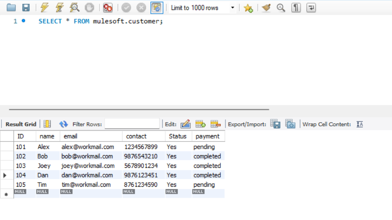Execute the statement under cursor

point(59,7)
